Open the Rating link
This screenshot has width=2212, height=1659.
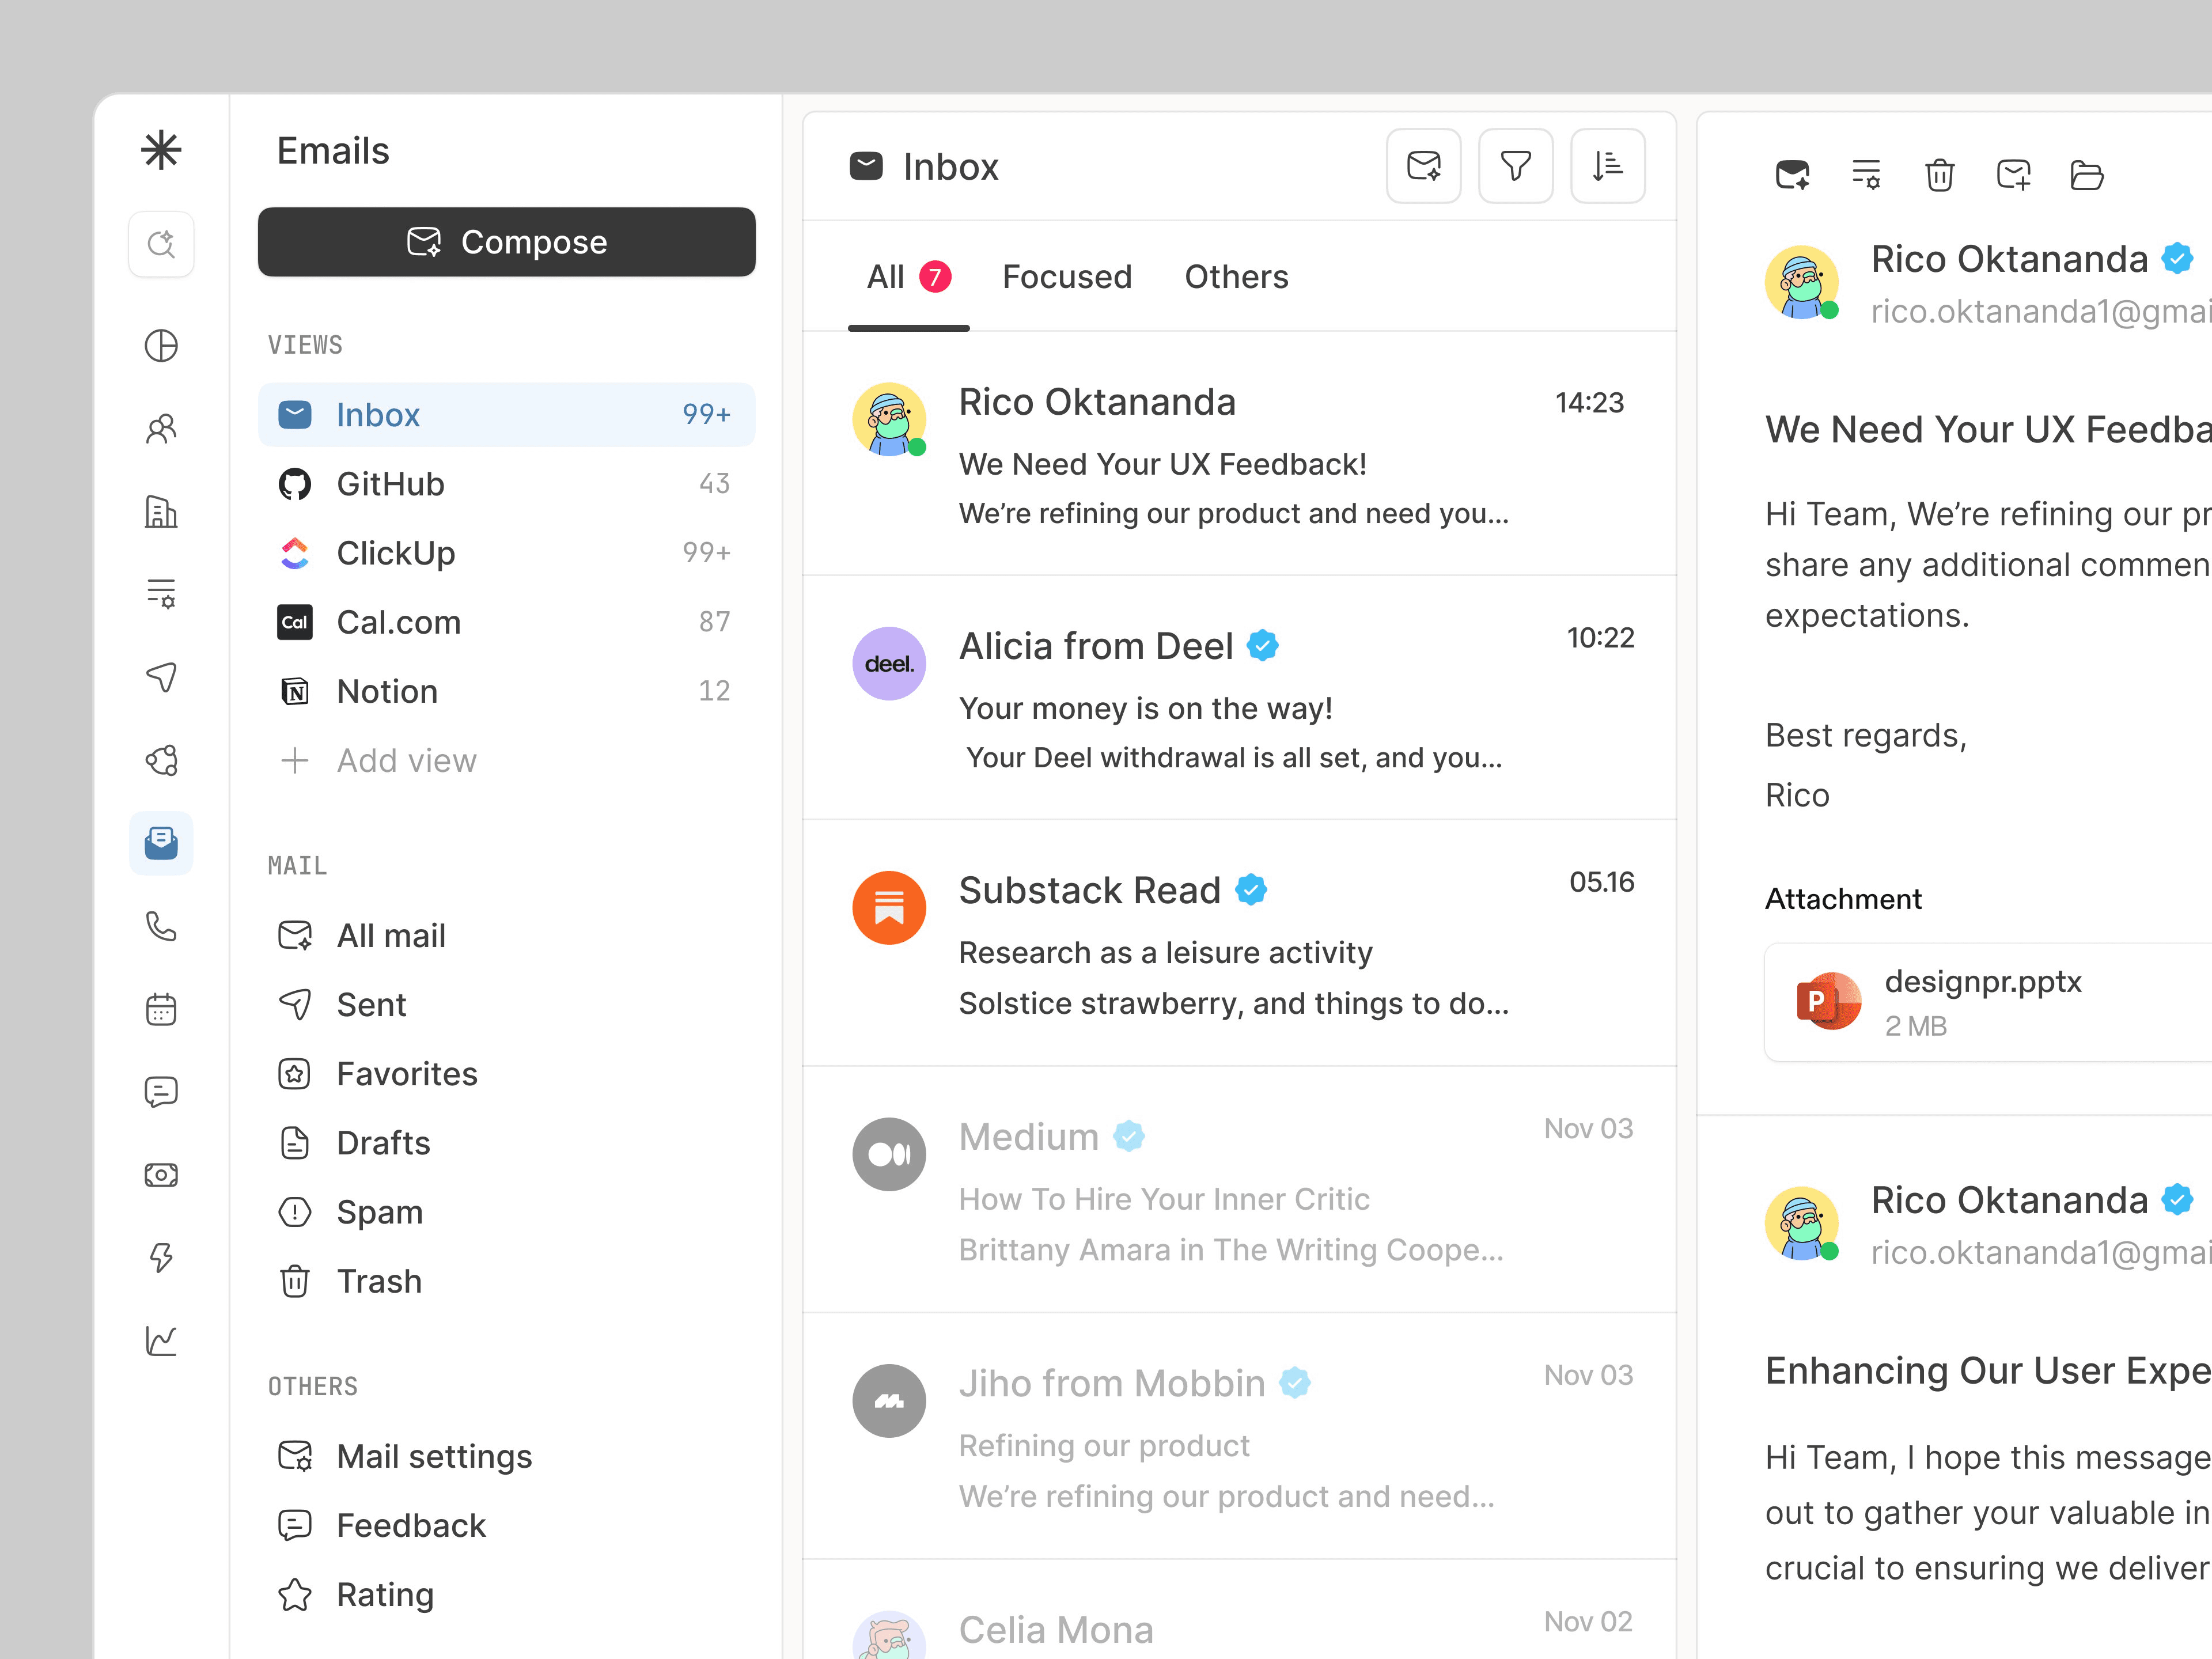click(x=507, y=1595)
